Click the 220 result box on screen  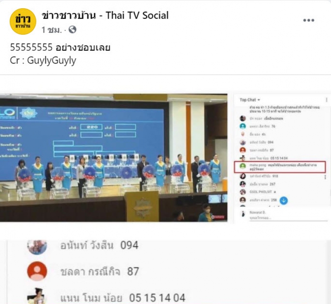coord(91,127)
